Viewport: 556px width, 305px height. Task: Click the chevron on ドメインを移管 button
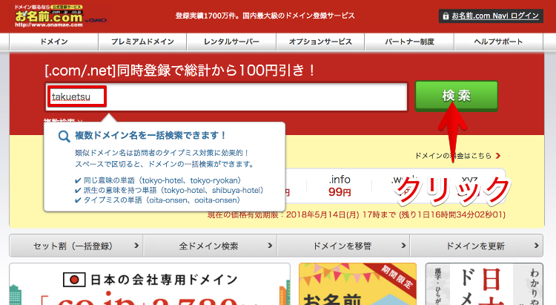point(403,246)
